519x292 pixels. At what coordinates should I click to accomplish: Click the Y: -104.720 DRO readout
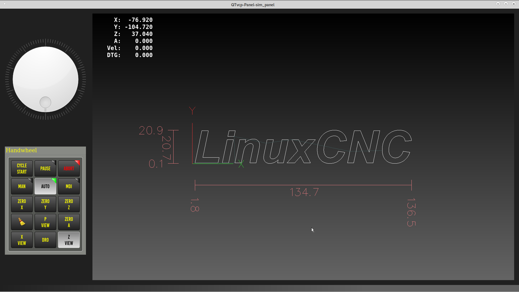pyautogui.click(x=133, y=27)
